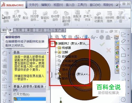Select the Smart Dimension tool on right toolbar

(x=123, y=41)
